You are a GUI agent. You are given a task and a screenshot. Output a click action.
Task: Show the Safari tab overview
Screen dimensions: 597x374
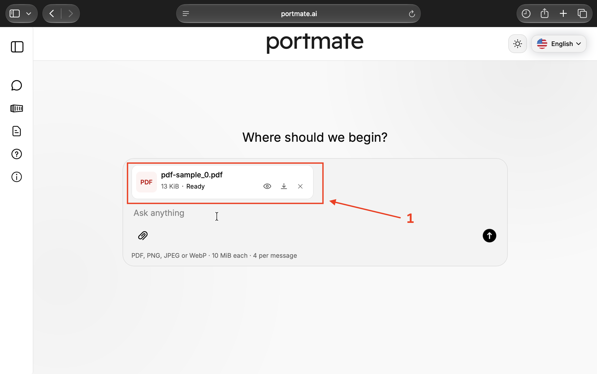582,14
